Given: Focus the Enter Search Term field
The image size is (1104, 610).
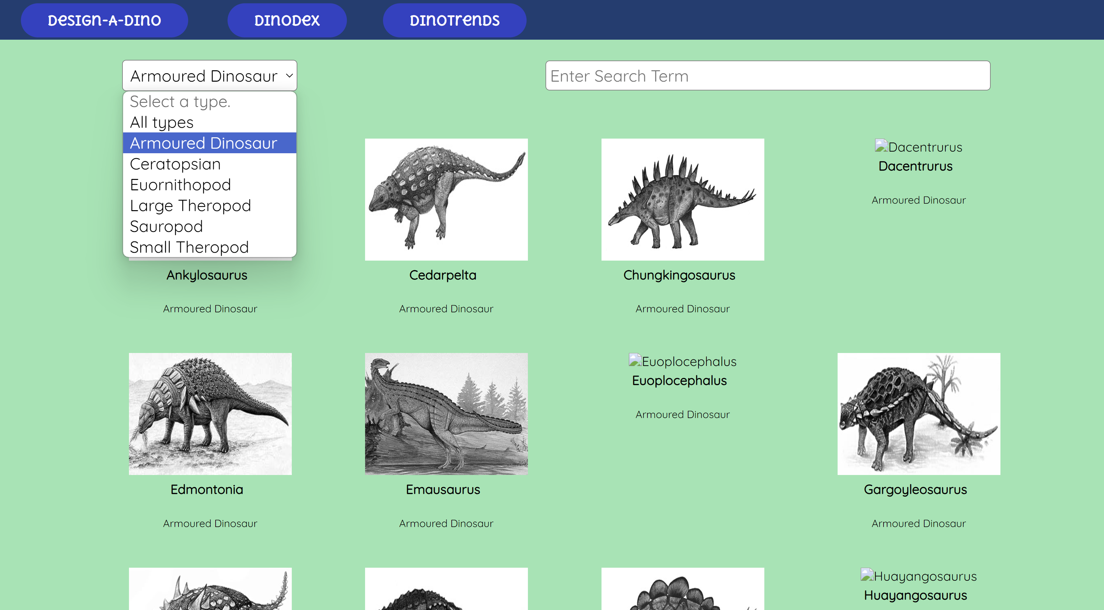Looking at the screenshot, I should [x=767, y=76].
